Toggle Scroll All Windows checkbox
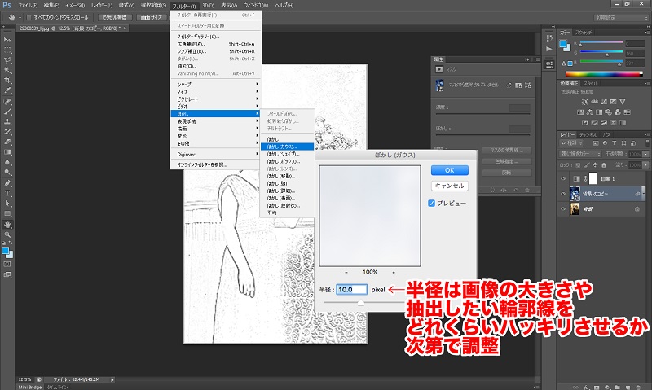 [29, 17]
